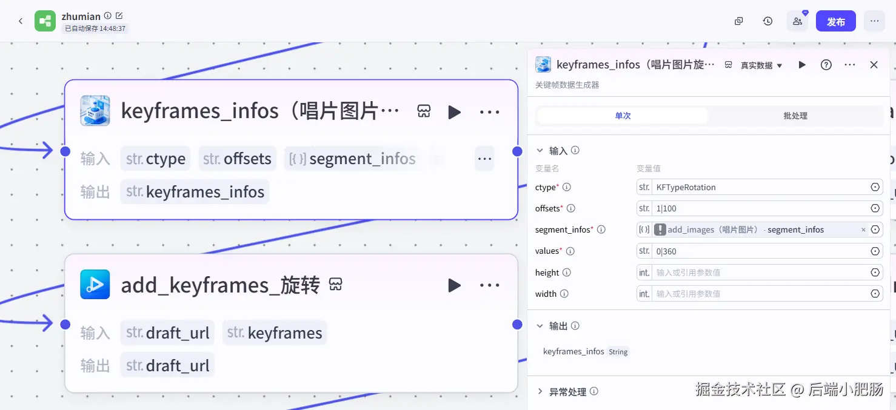Screen dimensions: 896x410
Task: Show info tooltip for ctype
Action: pos(567,187)
